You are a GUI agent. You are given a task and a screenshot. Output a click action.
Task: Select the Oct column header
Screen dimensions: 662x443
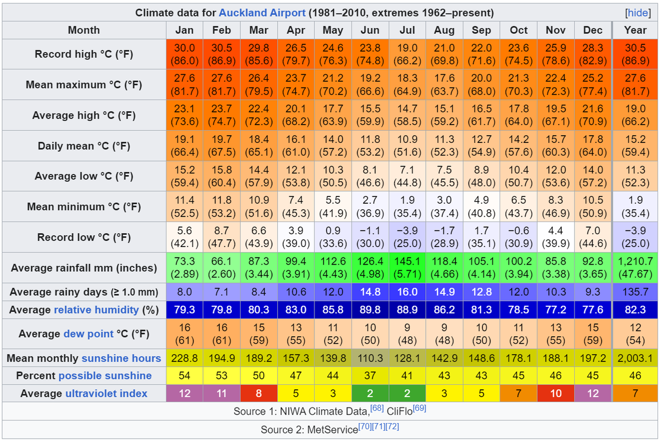click(x=518, y=30)
